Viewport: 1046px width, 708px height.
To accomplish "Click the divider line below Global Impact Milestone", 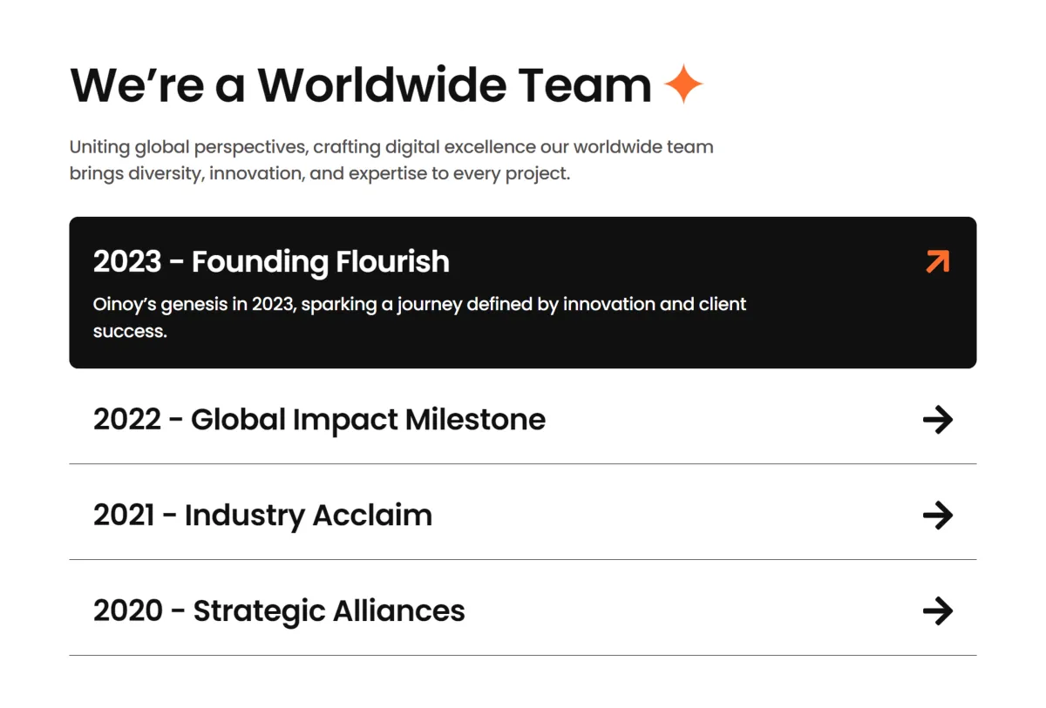I will (x=523, y=464).
